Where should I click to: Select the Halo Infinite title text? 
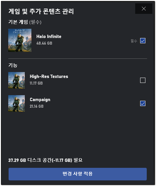click(49, 37)
